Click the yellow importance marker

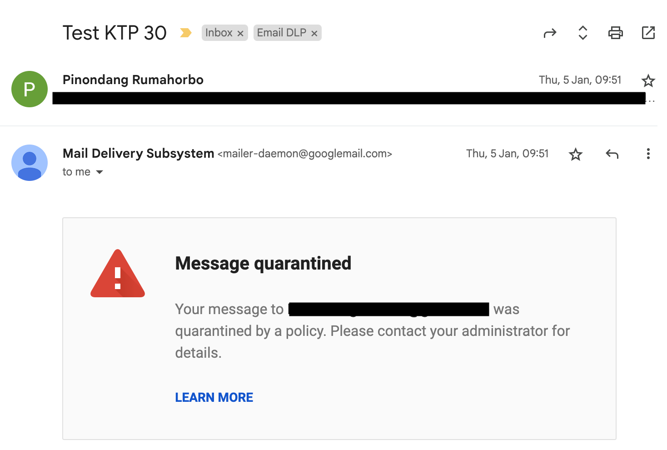click(x=185, y=33)
